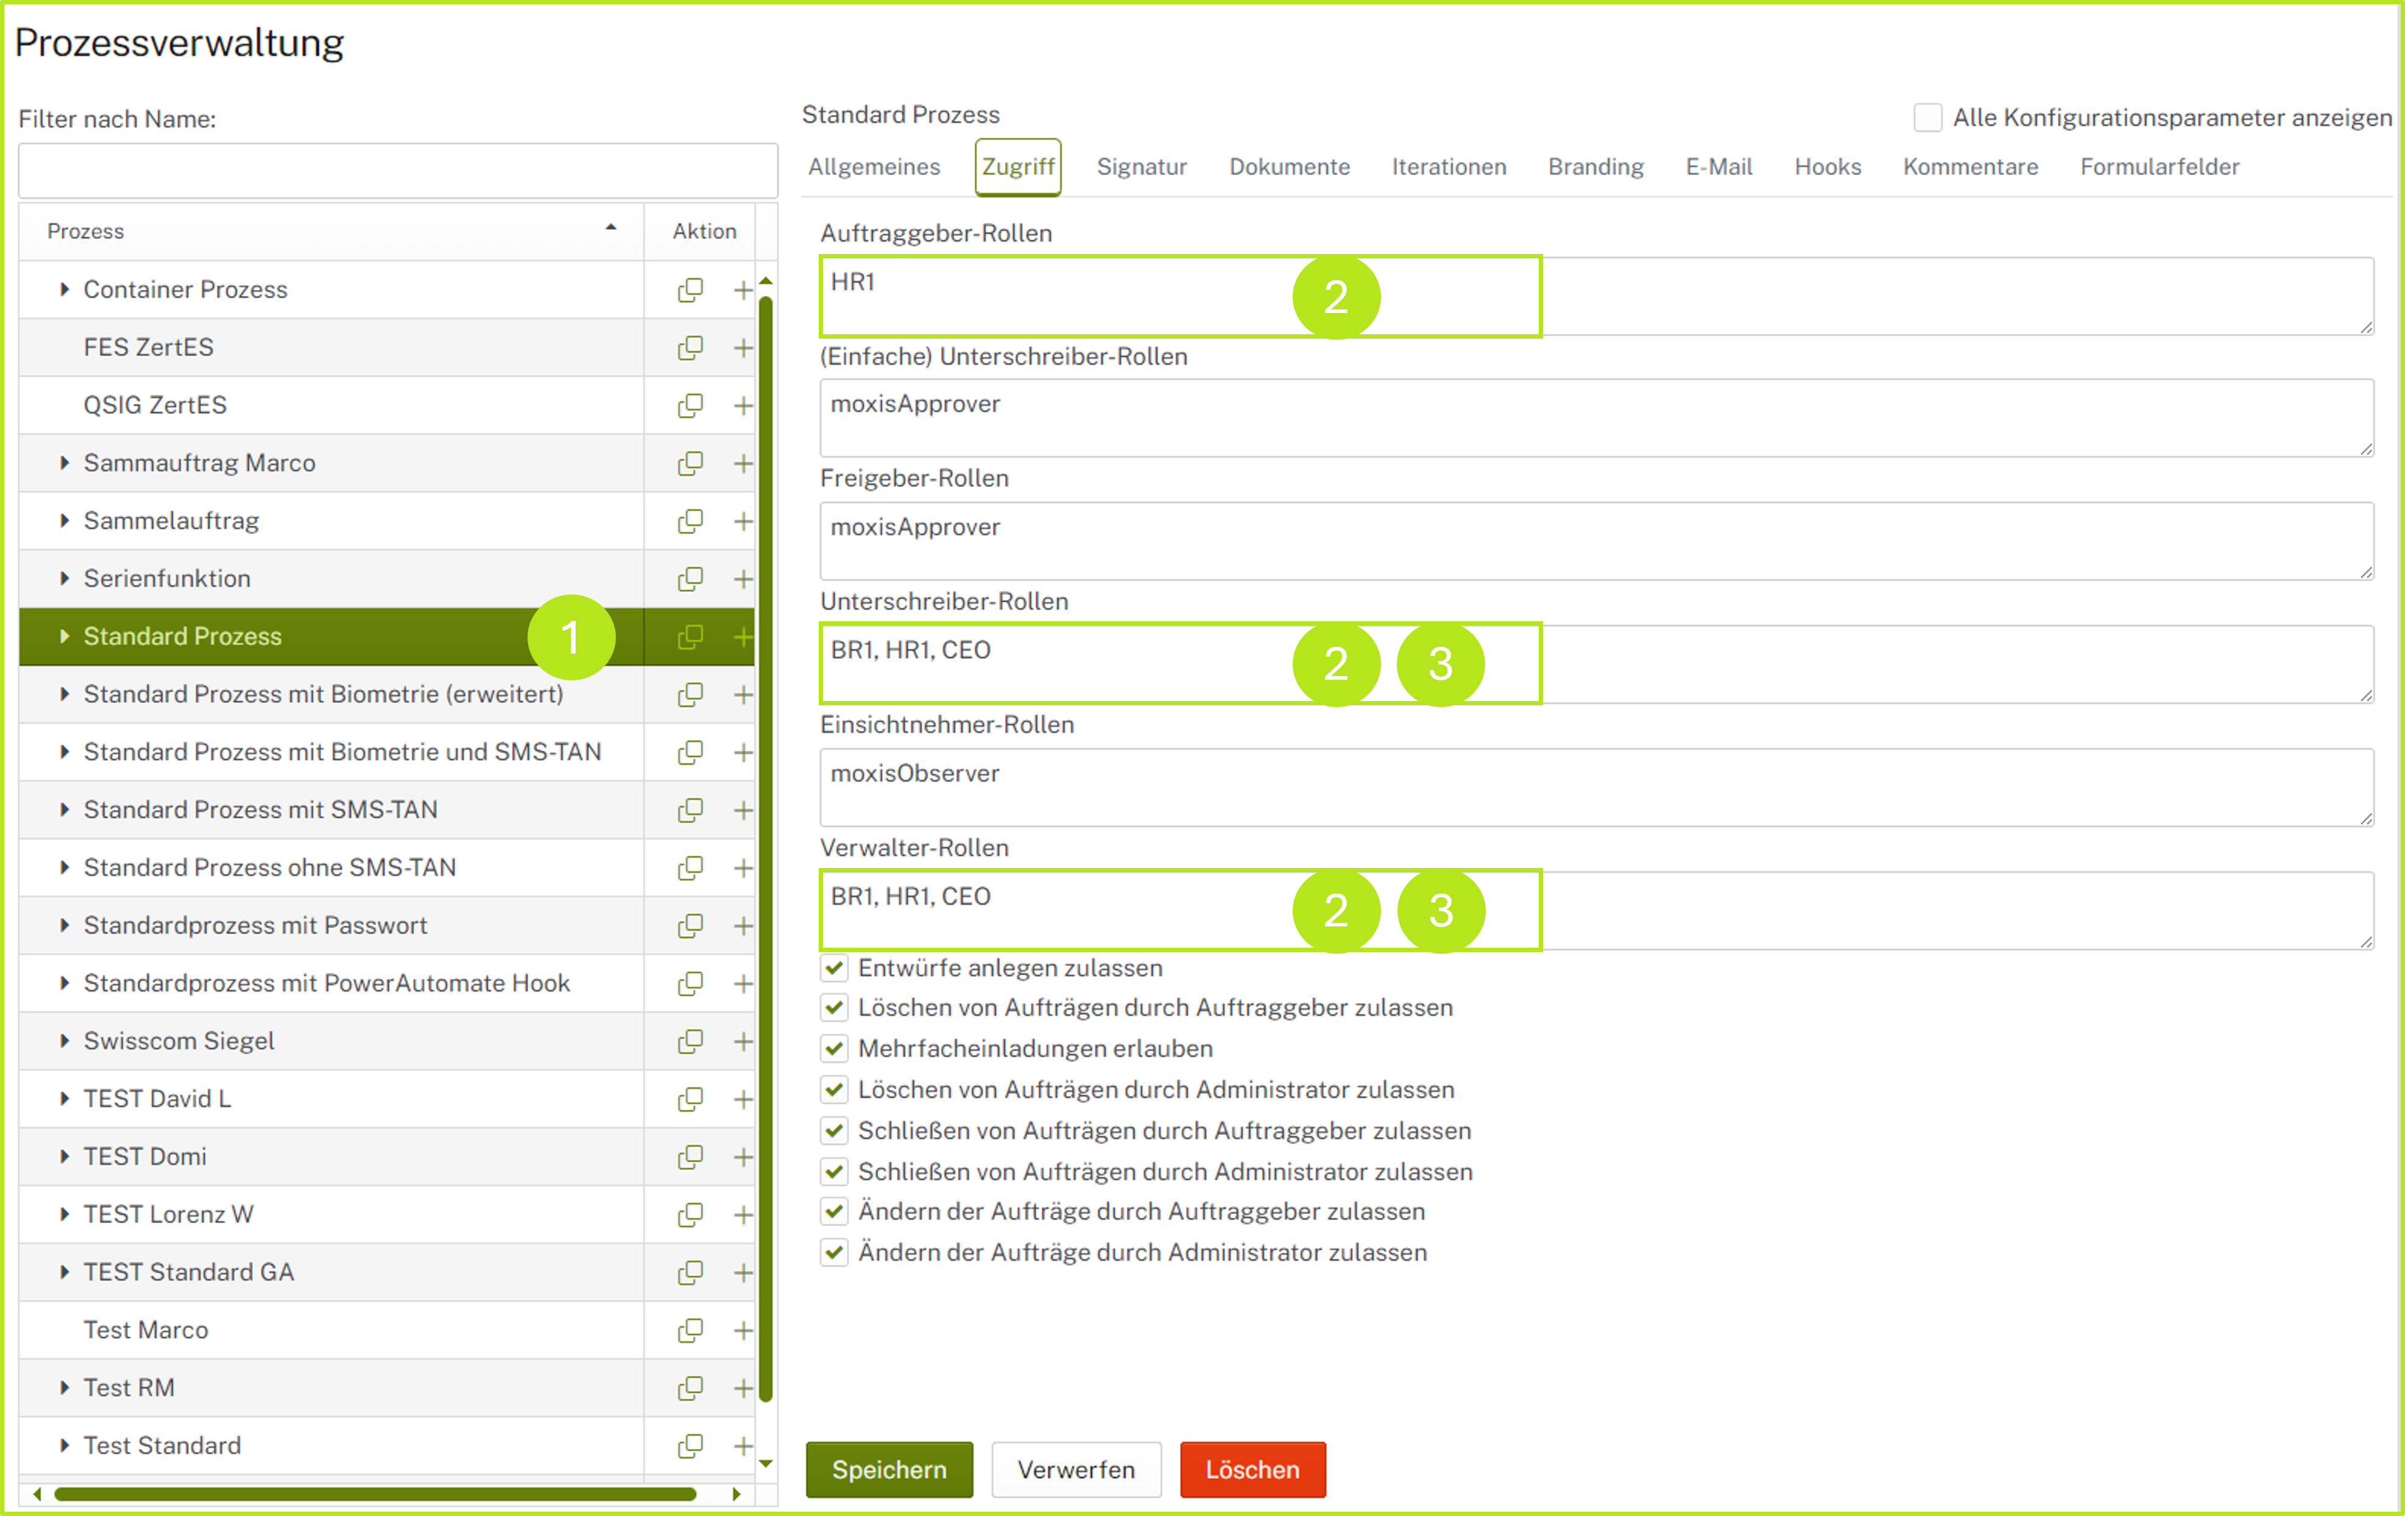Image resolution: width=2405 pixels, height=1516 pixels.
Task: Toggle Mehrfacheinladungen erlauben checkbox
Action: [x=834, y=1049]
